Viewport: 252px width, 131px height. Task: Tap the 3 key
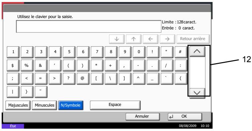pyautogui.click(x=41, y=52)
